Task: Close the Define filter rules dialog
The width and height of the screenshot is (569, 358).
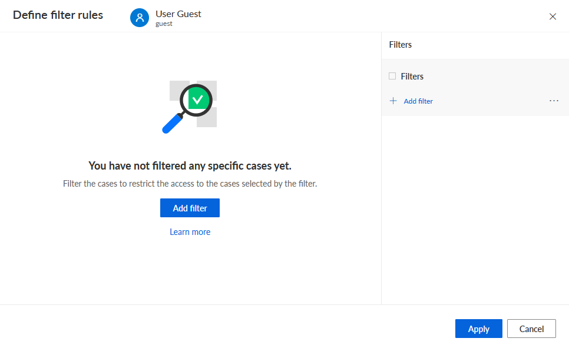Action: (553, 16)
